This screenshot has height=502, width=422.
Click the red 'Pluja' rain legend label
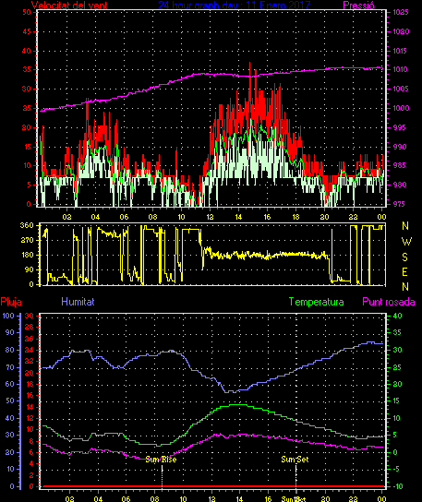pos(11,302)
